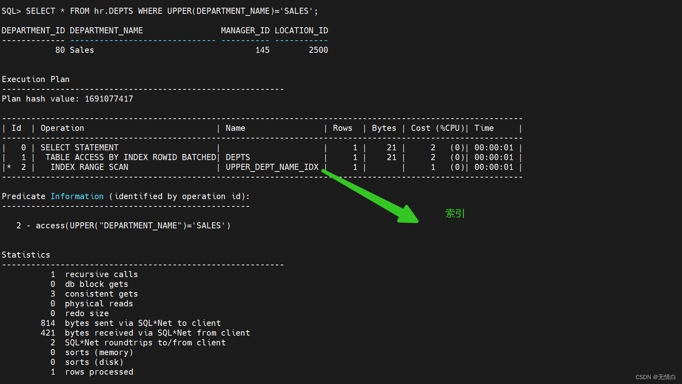The width and height of the screenshot is (682, 384).
Task: Click bytes sent via SQL*Net to client line
Action: click(131, 323)
